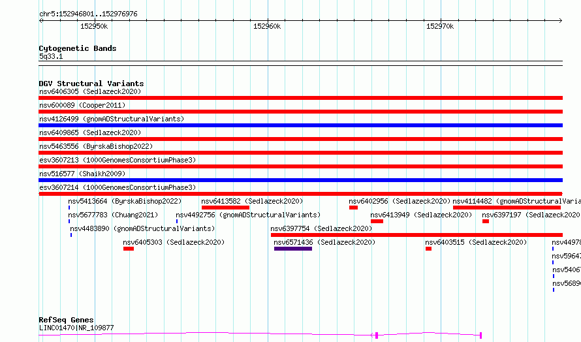The image size is (581, 342).
Task: Click esv3607214 (1000GenomesConsortiumPhase3) label
Action: tap(118, 187)
